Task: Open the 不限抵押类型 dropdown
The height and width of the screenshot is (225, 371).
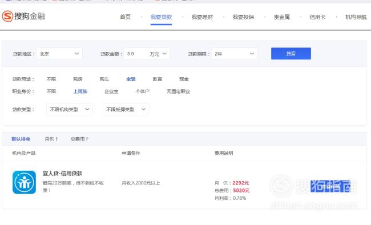Action: click(x=126, y=110)
